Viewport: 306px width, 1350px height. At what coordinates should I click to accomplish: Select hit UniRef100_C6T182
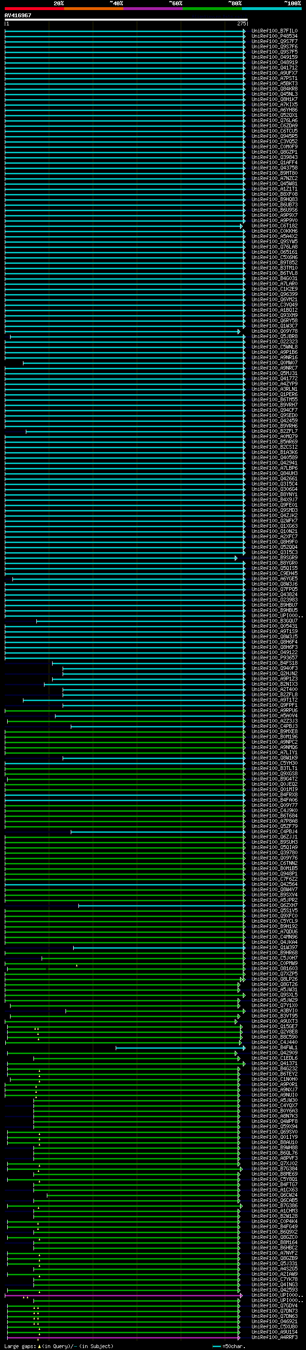click(x=274, y=226)
